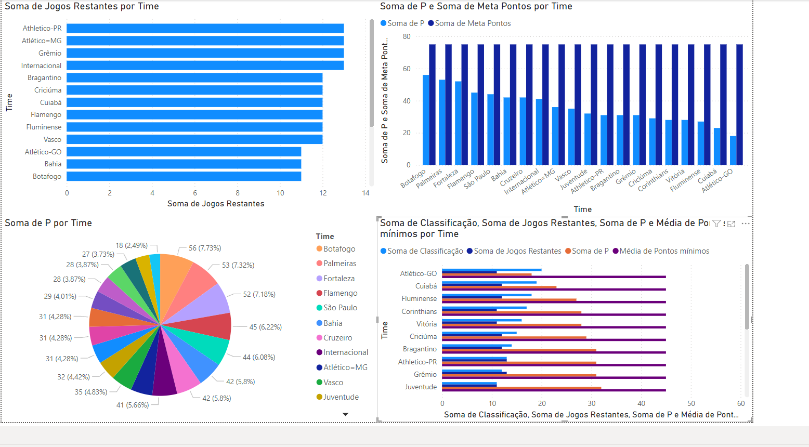Select the Soma de P por Time chart title
This screenshot has height=447, width=809.
tap(48, 223)
